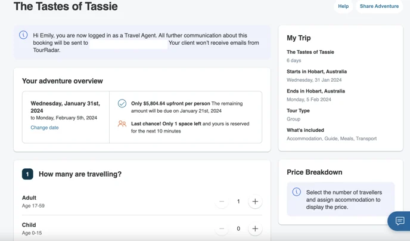Screen dimensions: 410x241
Task: Click Your adventure overview heading
Action: point(63,81)
